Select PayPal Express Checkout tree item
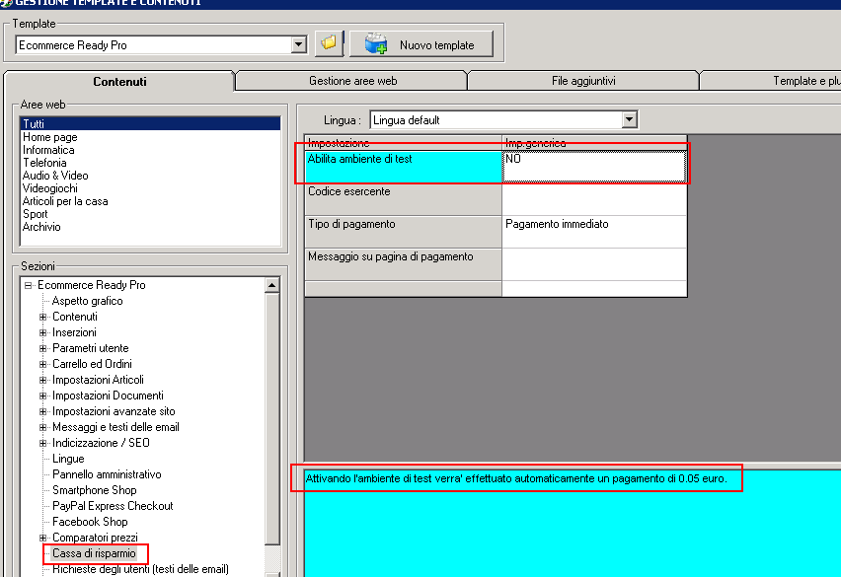This screenshot has width=841, height=577. pyautogui.click(x=113, y=506)
